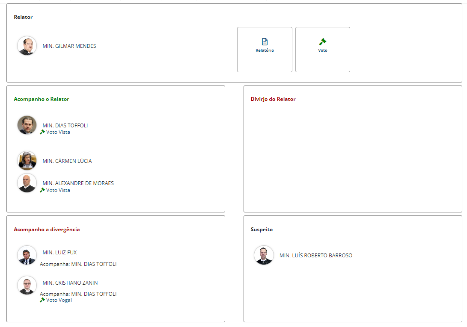Click the Divirjo do Relator heading
Screen dimensions: 467x327
click(273, 99)
